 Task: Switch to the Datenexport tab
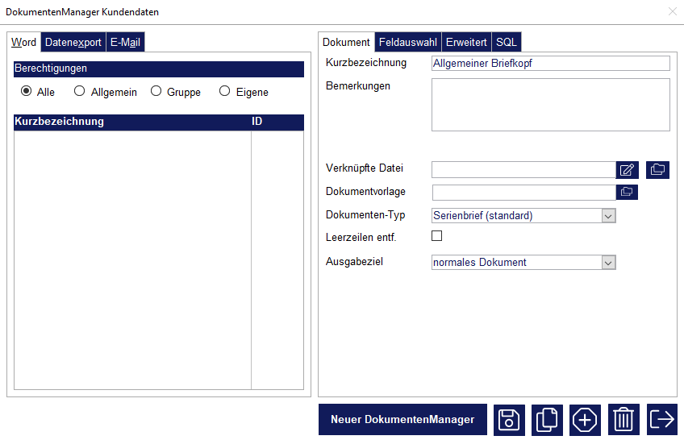point(73,43)
